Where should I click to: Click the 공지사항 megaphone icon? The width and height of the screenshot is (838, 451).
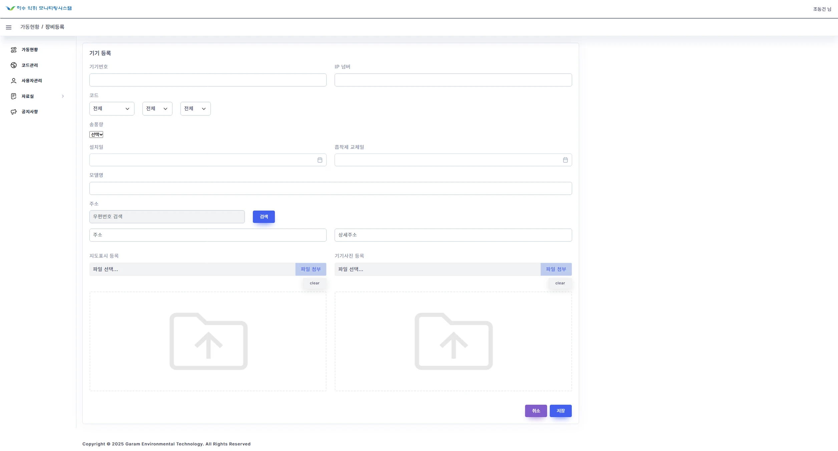tap(14, 112)
